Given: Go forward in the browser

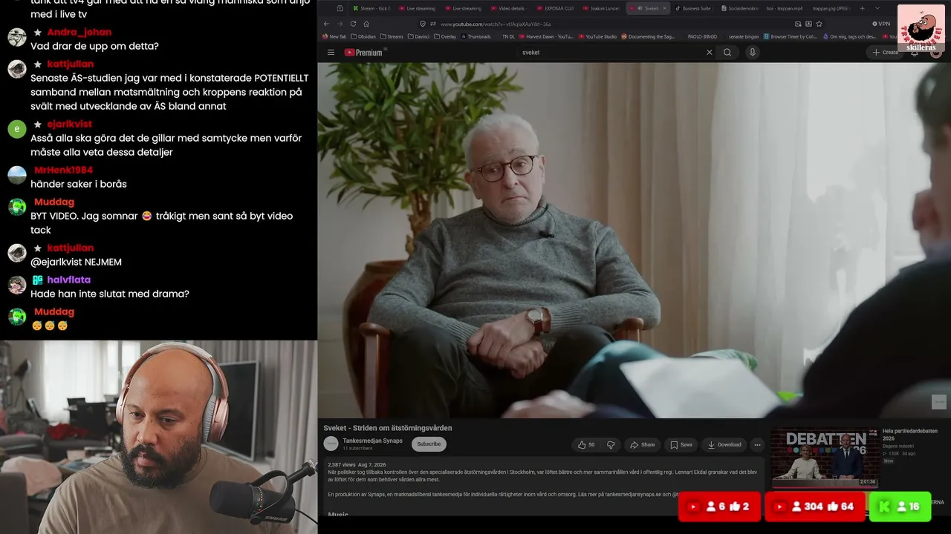Looking at the screenshot, I should pos(340,24).
